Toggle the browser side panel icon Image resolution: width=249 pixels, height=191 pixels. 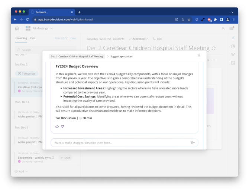pyautogui.click(x=221, y=20)
